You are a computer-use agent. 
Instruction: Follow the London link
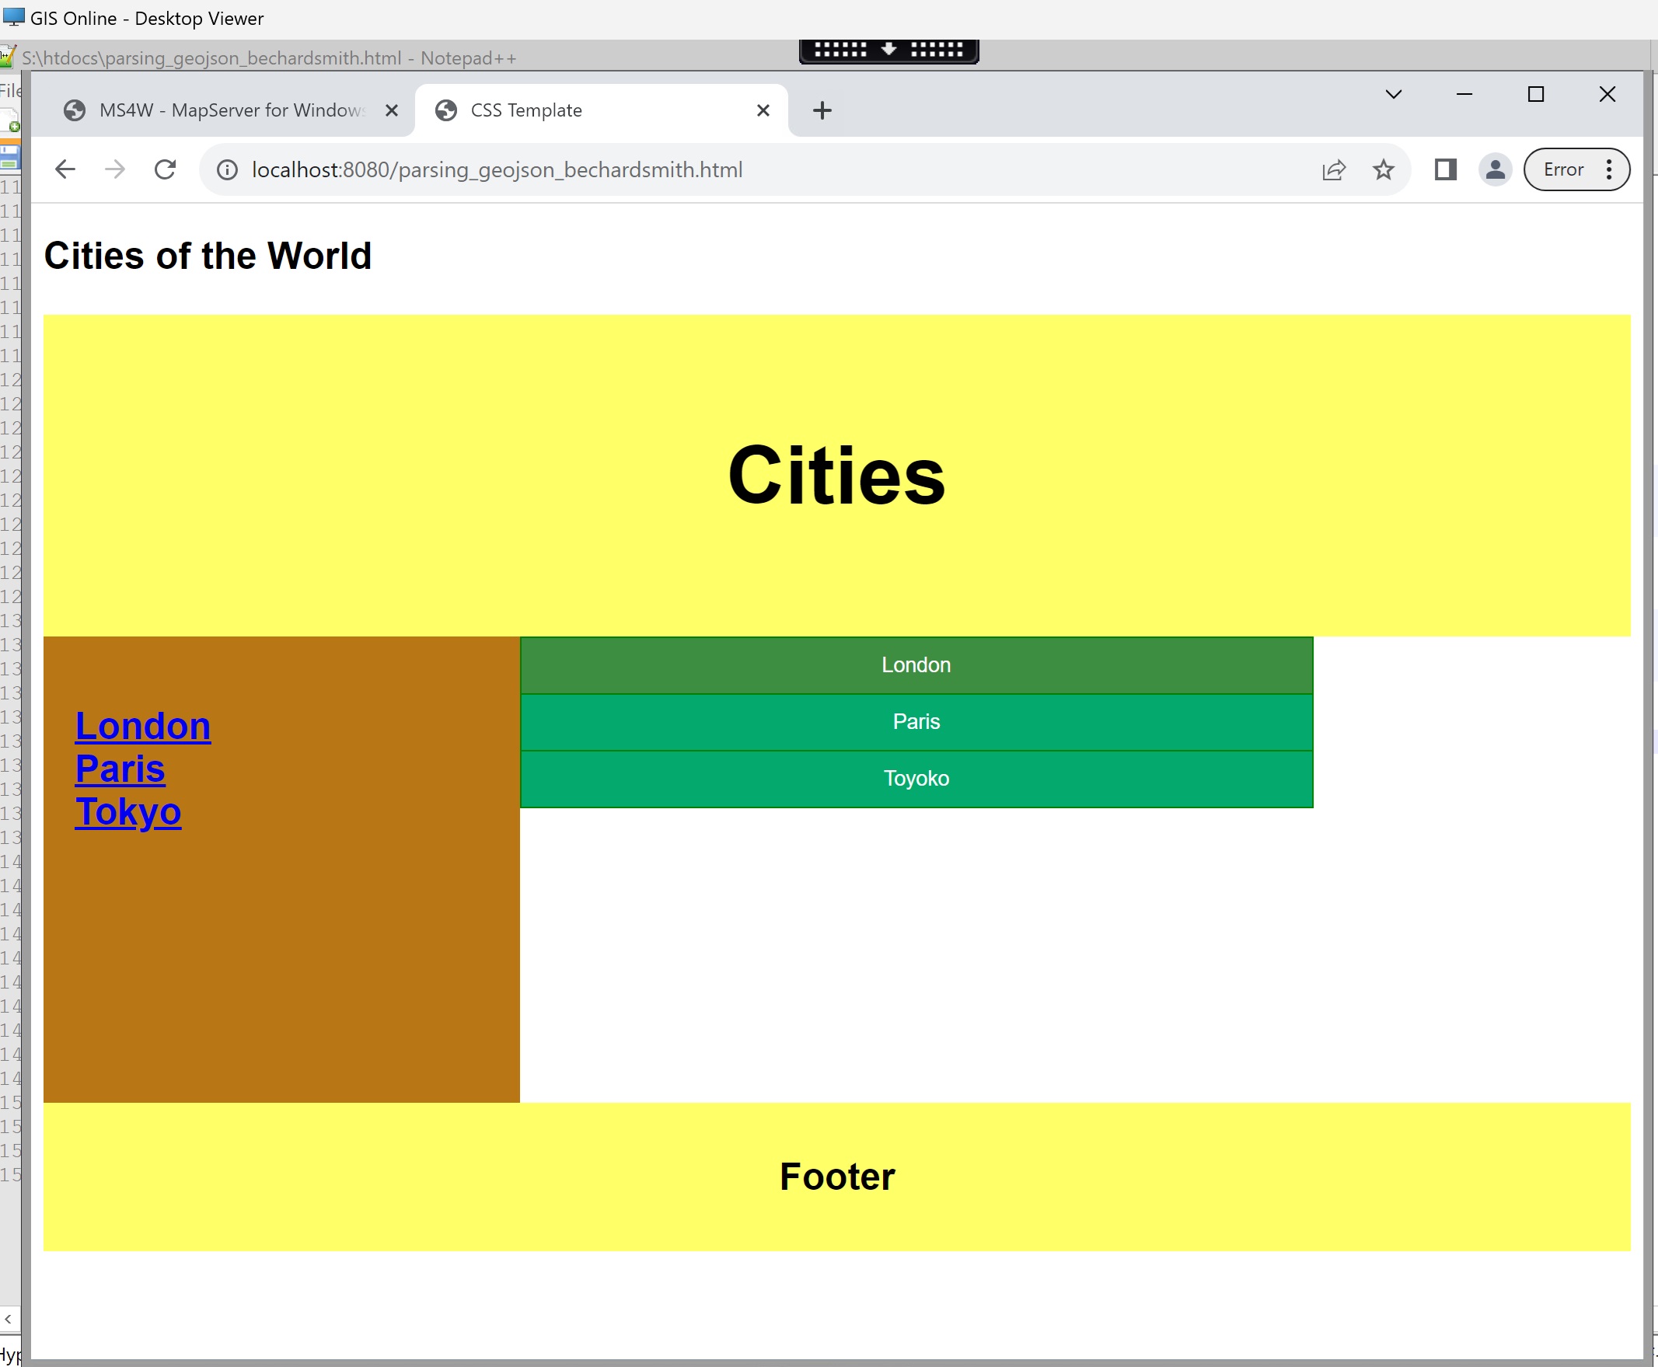point(142,726)
